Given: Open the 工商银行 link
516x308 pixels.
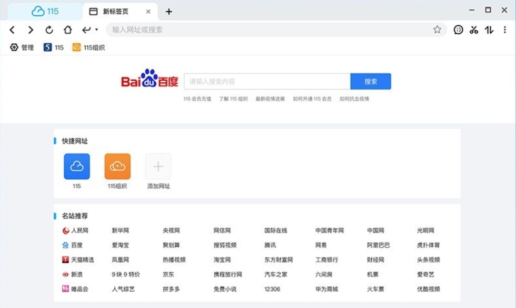Looking at the screenshot, I should point(326,260).
